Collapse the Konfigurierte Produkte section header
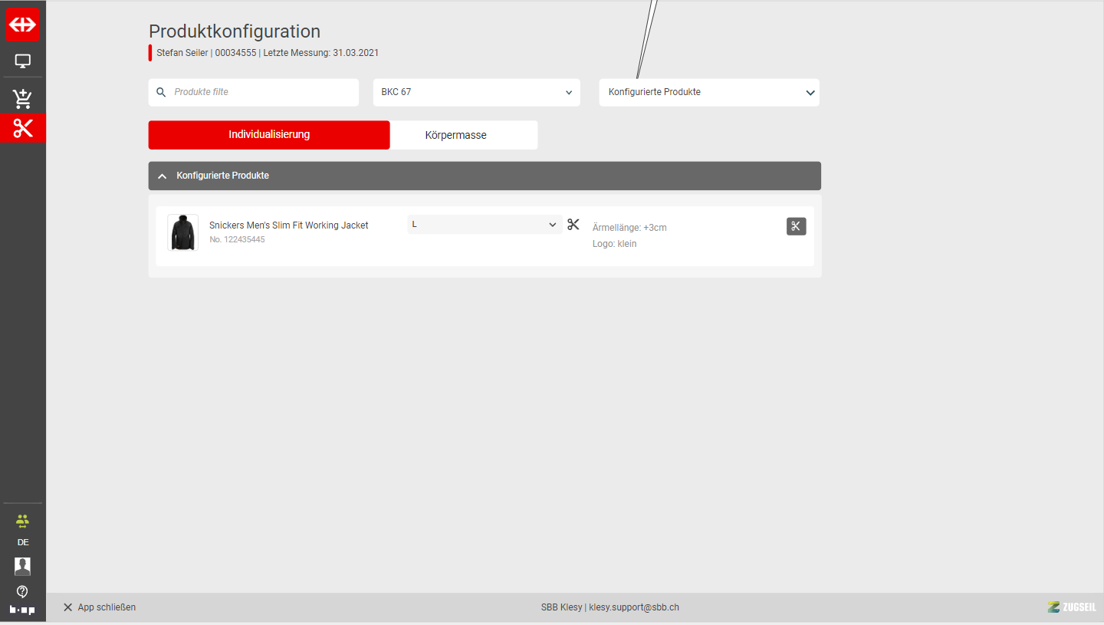The height and width of the screenshot is (625, 1104). coord(484,176)
